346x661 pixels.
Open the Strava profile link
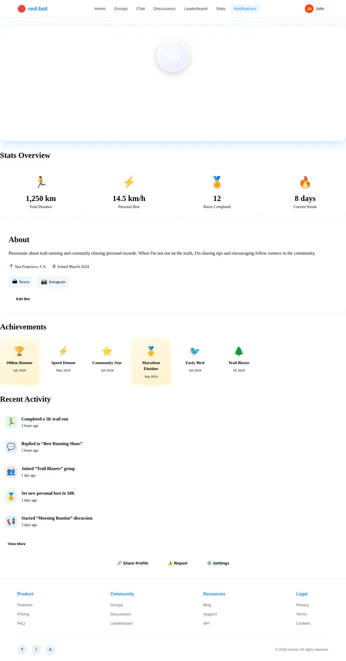pos(21,282)
